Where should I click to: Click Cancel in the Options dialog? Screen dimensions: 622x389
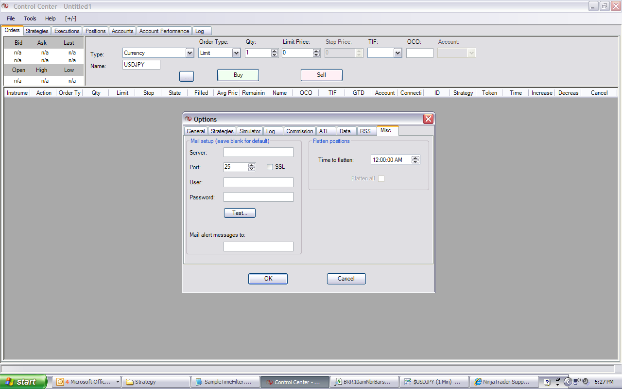[x=346, y=279]
